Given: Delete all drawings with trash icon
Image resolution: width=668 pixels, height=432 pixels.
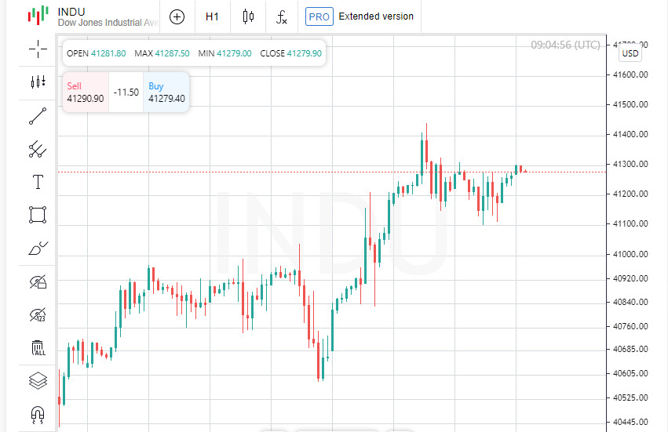Looking at the screenshot, I should 38,348.
